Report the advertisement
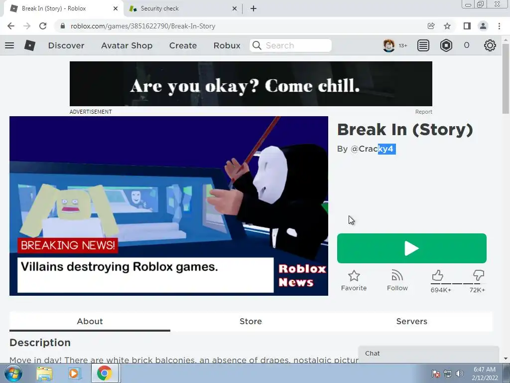510x383 pixels. tap(423, 112)
